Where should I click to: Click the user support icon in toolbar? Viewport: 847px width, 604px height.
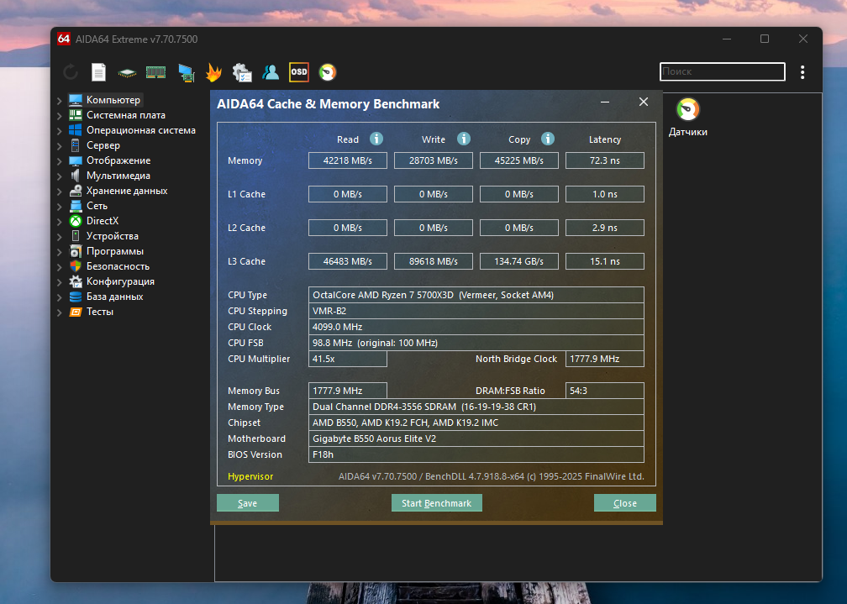click(271, 72)
